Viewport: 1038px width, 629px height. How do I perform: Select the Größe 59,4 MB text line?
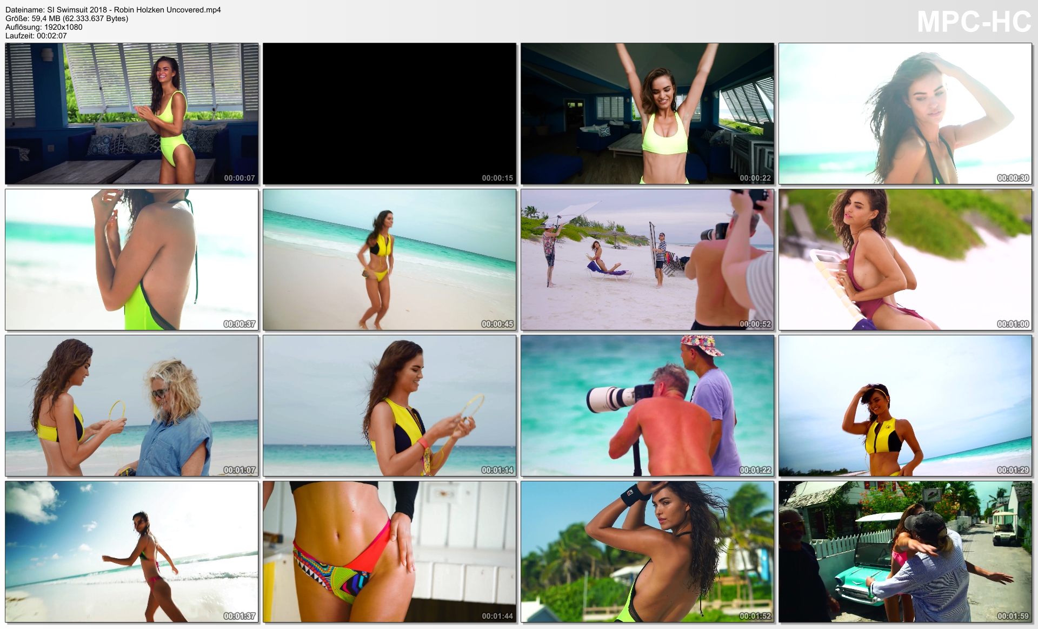[x=67, y=18]
